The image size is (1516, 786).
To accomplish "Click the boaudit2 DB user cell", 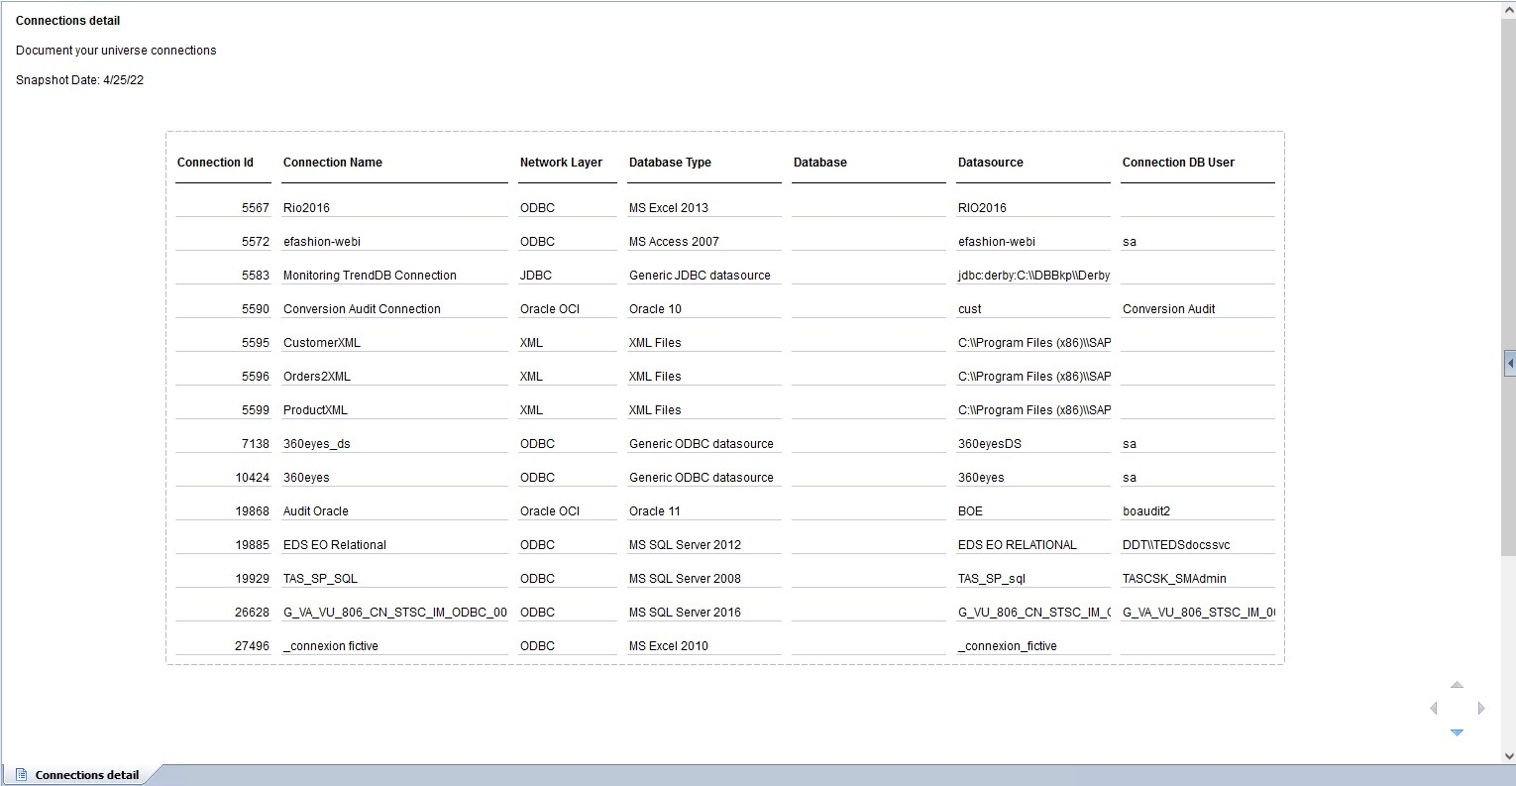I will pyautogui.click(x=1146, y=511).
